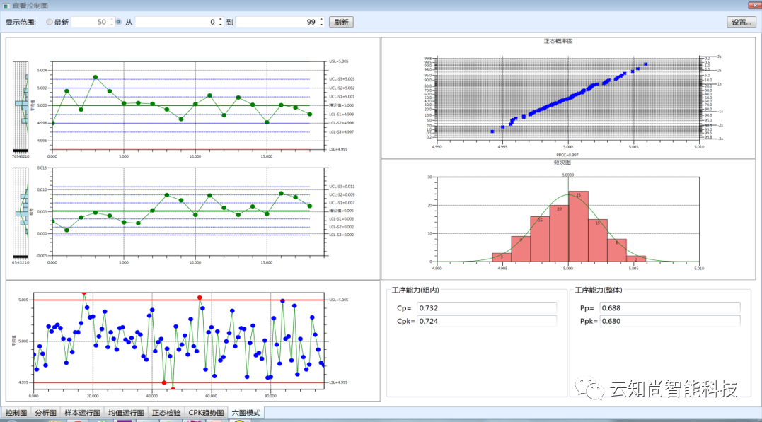The height and width of the screenshot is (422, 762).
Task: Select the 最新 radio button
Action: click(x=50, y=22)
